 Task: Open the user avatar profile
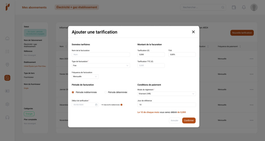(x=254, y=7)
